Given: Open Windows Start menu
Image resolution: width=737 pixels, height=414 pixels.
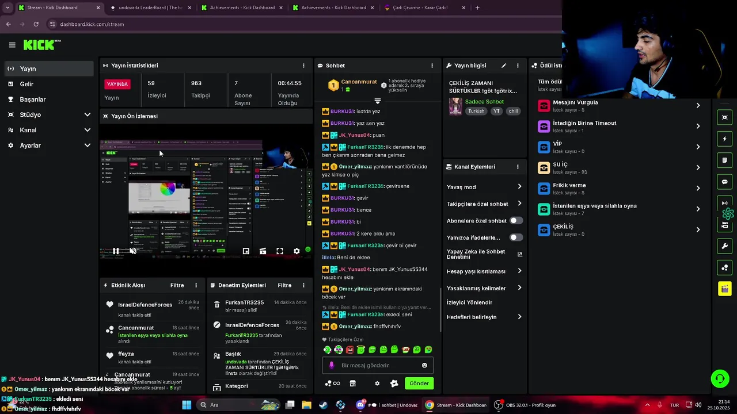Looking at the screenshot, I should click(187, 405).
